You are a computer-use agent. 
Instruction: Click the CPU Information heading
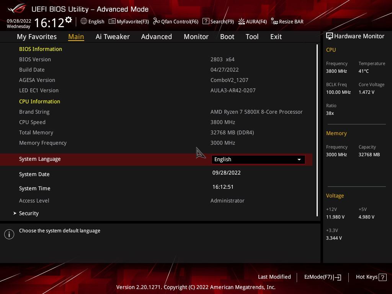(x=39, y=101)
